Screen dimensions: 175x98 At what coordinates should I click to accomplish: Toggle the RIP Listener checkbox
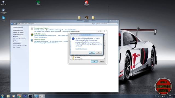72,57
